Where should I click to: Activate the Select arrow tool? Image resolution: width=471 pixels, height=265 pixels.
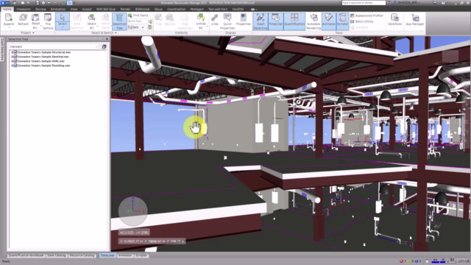(63, 18)
